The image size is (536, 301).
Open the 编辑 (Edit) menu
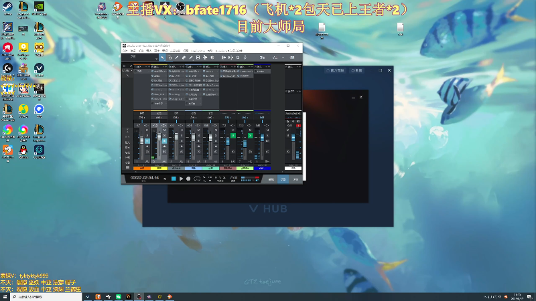pyautogui.click(x=133, y=51)
